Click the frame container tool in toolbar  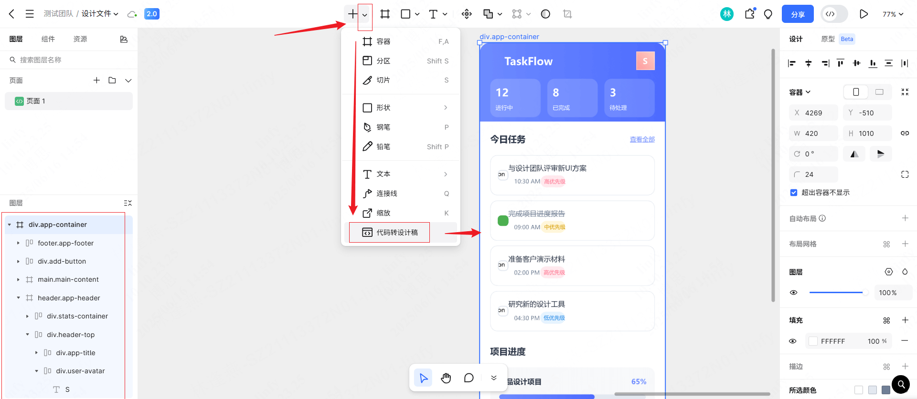pos(385,14)
